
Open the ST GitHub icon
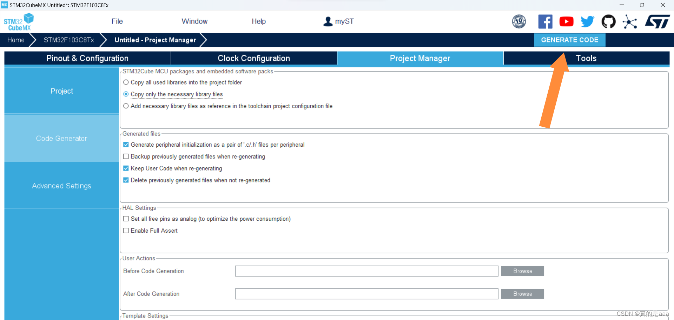click(608, 21)
